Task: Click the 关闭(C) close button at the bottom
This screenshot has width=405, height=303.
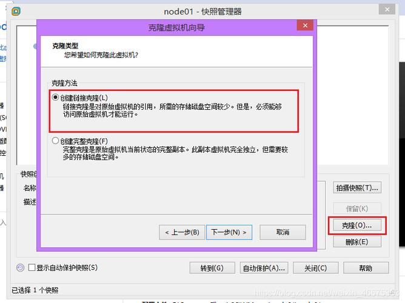Action: 316,268
